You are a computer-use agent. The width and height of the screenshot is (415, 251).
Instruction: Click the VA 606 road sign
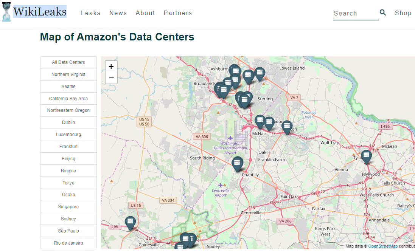202,137
